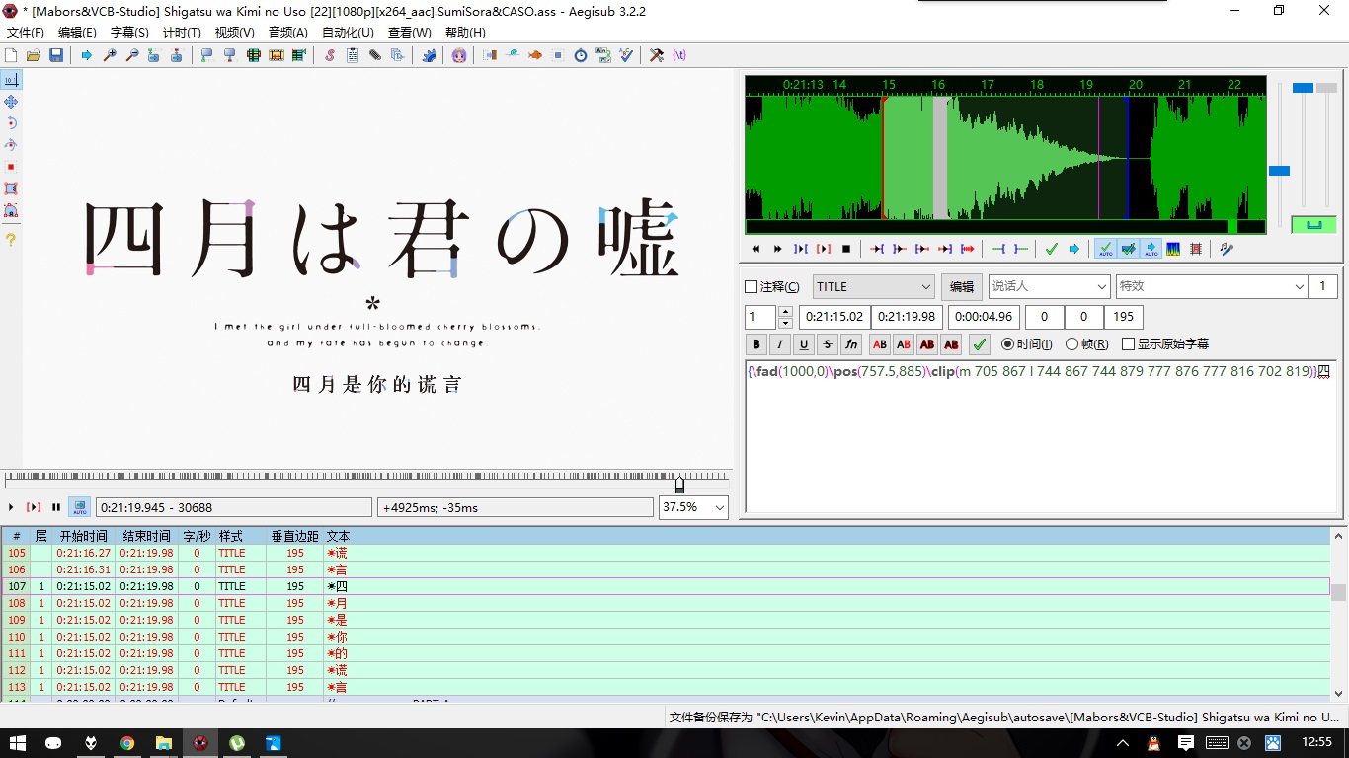
Task: Select the drag subtitles crosshair tool
Action: pyautogui.click(x=11, y=102)
